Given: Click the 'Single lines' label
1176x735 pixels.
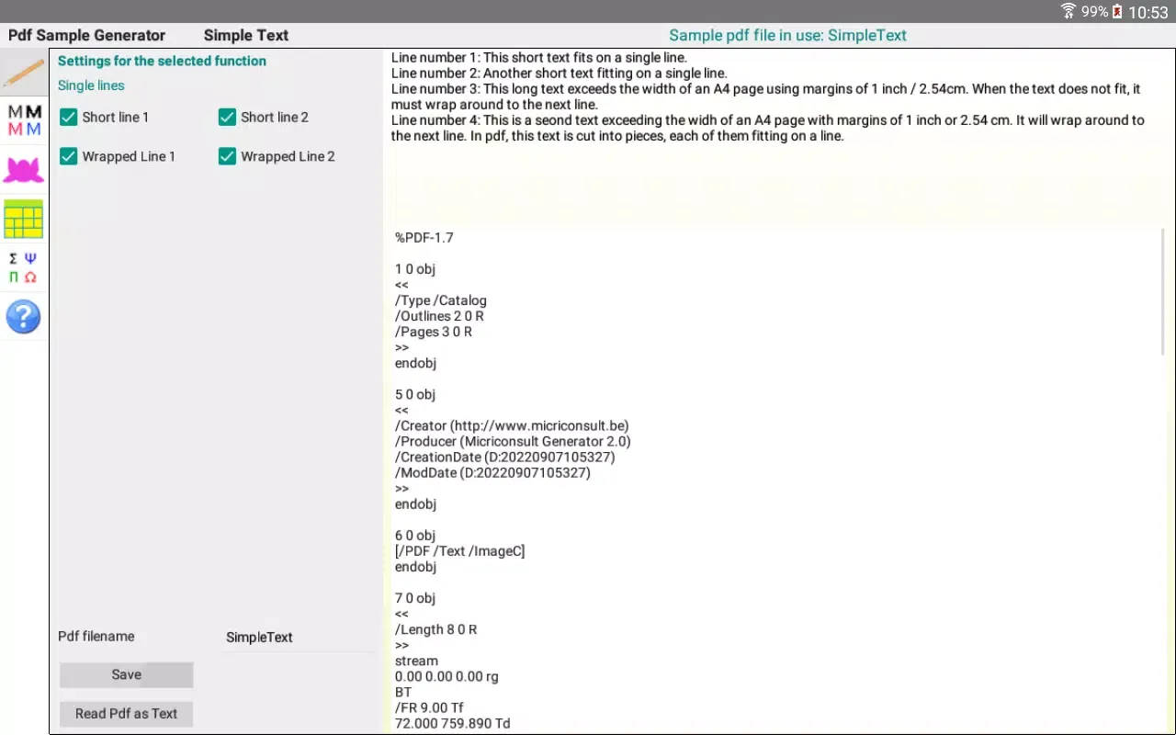Looking at the screenshot, I should (91, 85).
